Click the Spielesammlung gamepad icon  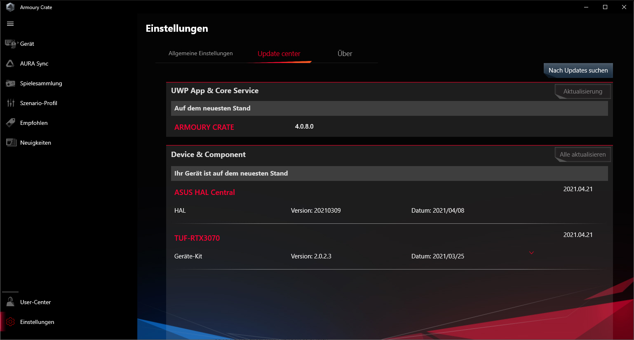coord(10,83)
